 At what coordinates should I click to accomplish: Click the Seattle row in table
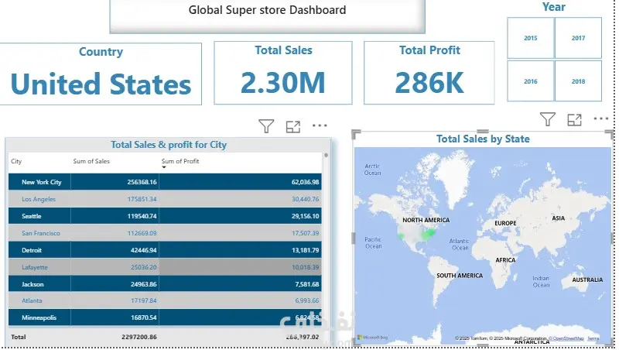click(32, 216)
